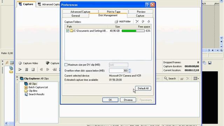Click the Применить apply button
The image size is (224, 126).
tap(146, 100)
